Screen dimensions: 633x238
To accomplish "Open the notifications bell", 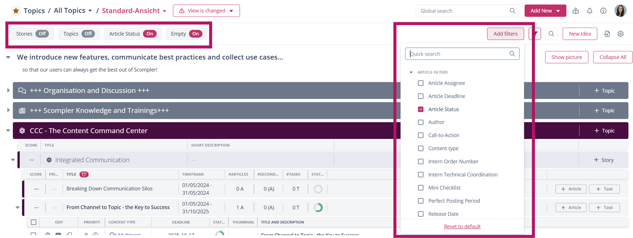I will click(589, 11).
